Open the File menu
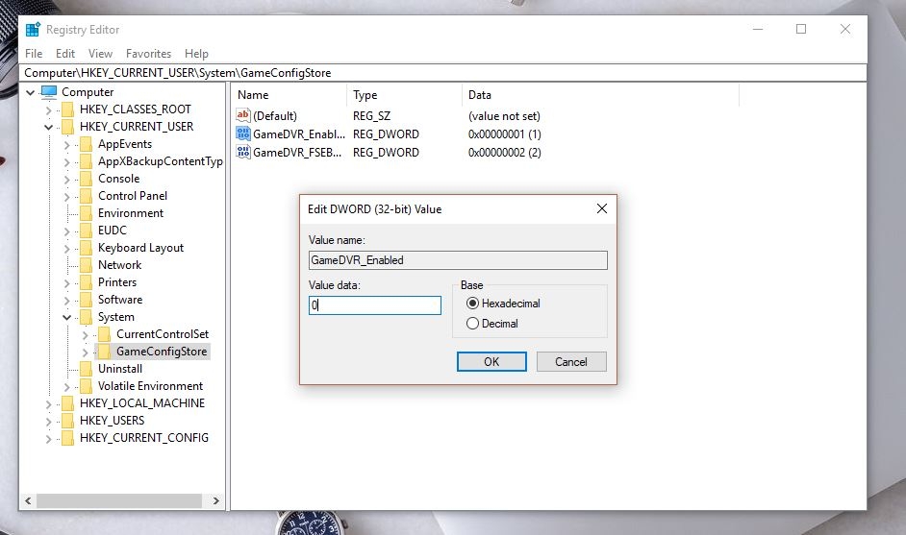This screenshot has width=906, height=535. click(x=34, y=54)
